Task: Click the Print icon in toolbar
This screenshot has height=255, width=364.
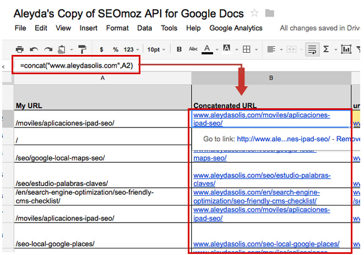Action: pos(19,49)
